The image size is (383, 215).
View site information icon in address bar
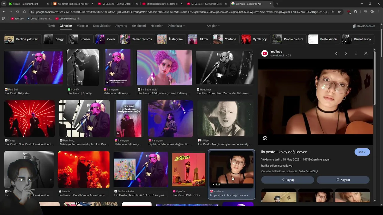pyautogui.click(x=32, y=12)
